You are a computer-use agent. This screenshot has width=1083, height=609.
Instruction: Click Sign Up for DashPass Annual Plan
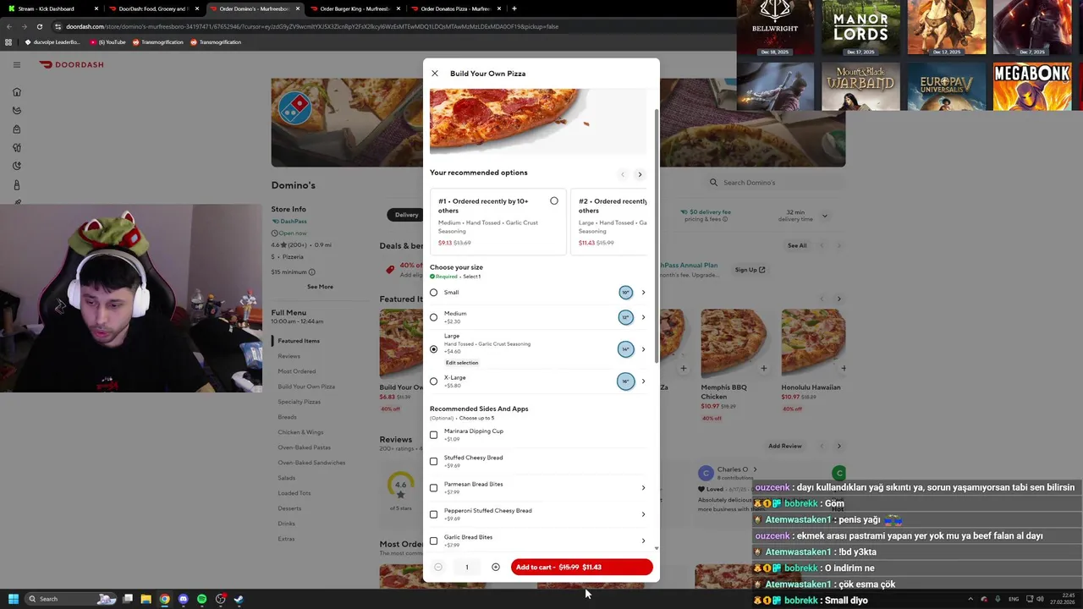coord(750,270)
